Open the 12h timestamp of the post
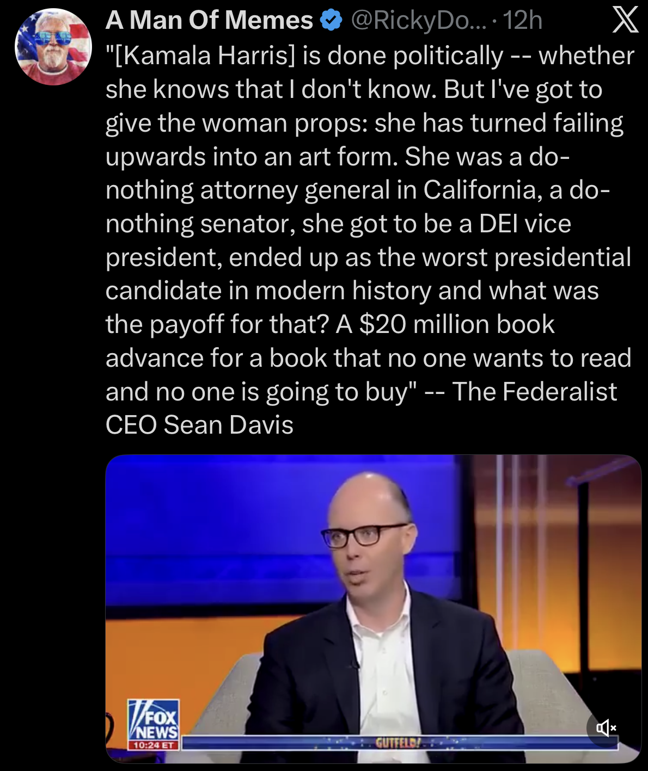 pos(522,21)
